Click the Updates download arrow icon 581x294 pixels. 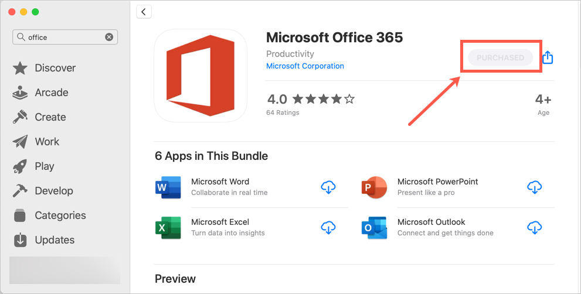(x=20, y=240)
